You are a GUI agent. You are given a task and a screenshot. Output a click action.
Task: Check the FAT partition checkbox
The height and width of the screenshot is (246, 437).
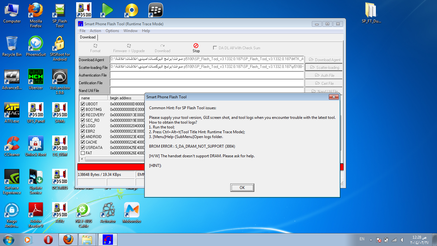tap(83, 153)
